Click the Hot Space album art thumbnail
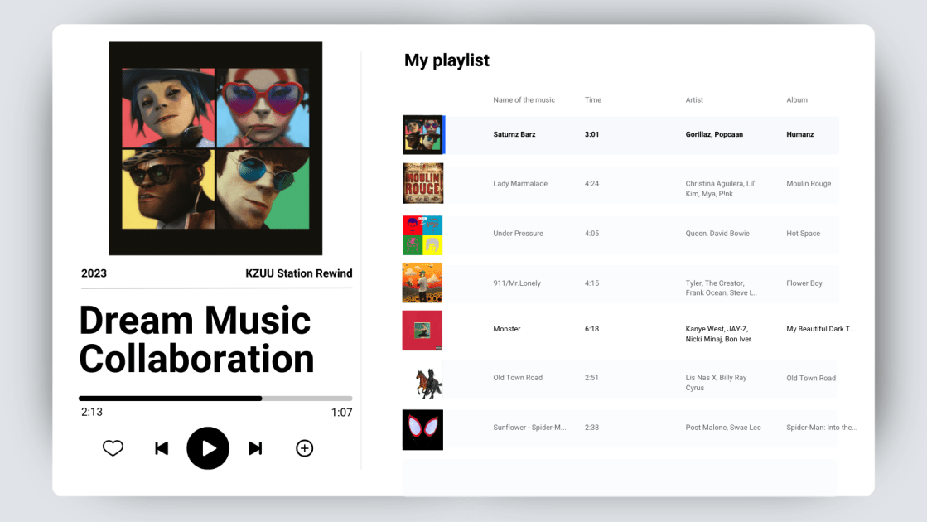927x522 pixels. pyautogui.click(x=422, y=234)
